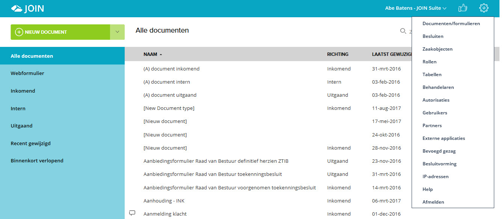Viewport: 504px width, 219px height.
Task: Open the Abe Batens account dropdown
Action: [x=415, y=8]
